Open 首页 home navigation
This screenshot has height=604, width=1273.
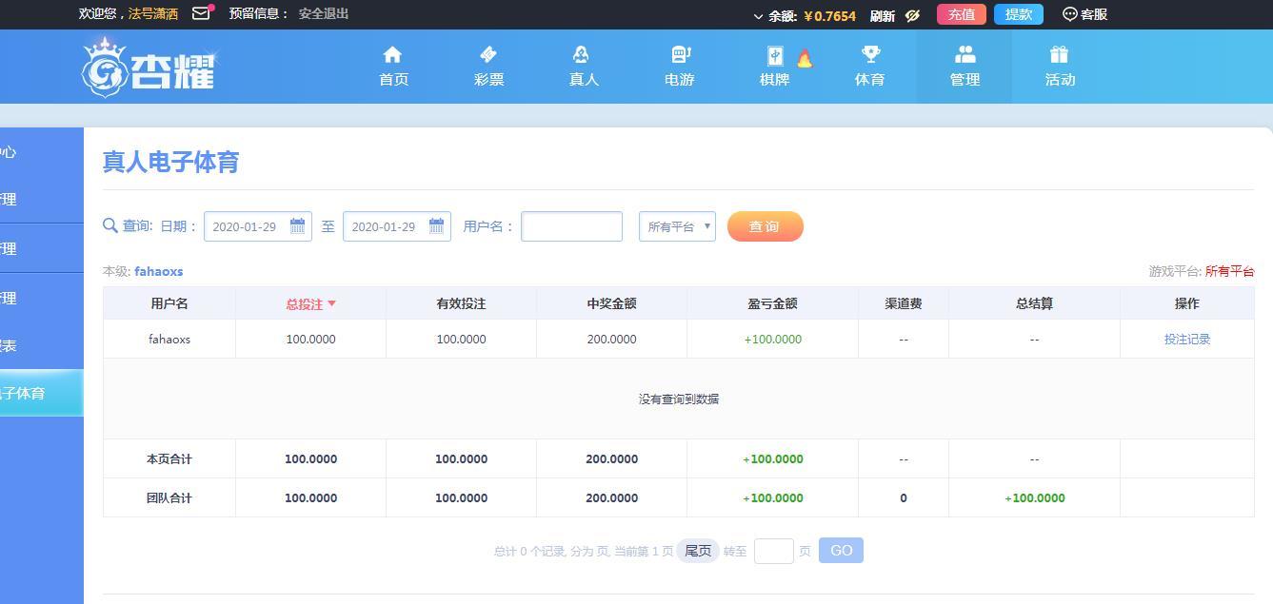pyautogui.click(x=393, y=67)
